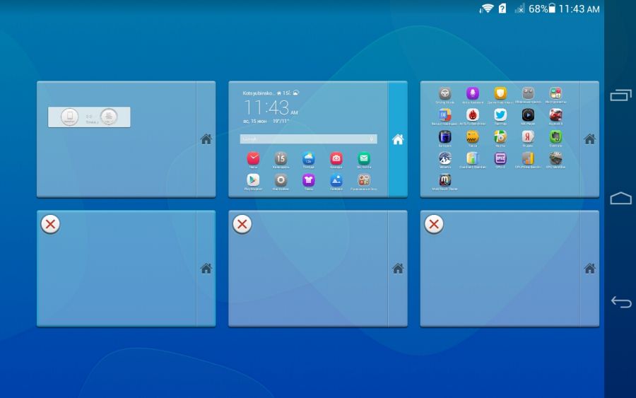The height and width of the screenshot is (398, 636).
Task: Set bottom-left empty panel as home screen
Action: point(206,269)
